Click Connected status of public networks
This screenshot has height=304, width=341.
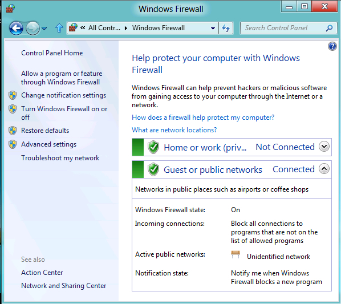click(x=294, y=169)
